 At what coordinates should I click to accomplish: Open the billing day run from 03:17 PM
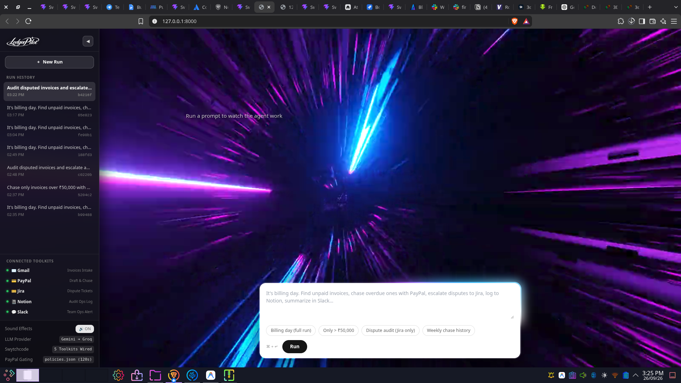49,111
